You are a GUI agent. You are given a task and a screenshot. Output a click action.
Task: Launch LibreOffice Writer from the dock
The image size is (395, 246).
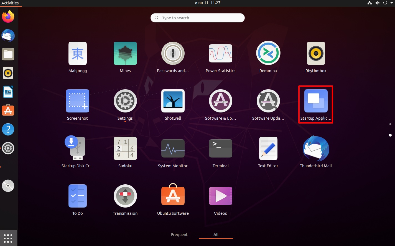[8, 92]
